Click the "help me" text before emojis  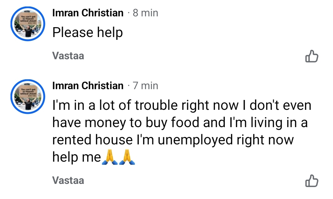tap(76, 157)
